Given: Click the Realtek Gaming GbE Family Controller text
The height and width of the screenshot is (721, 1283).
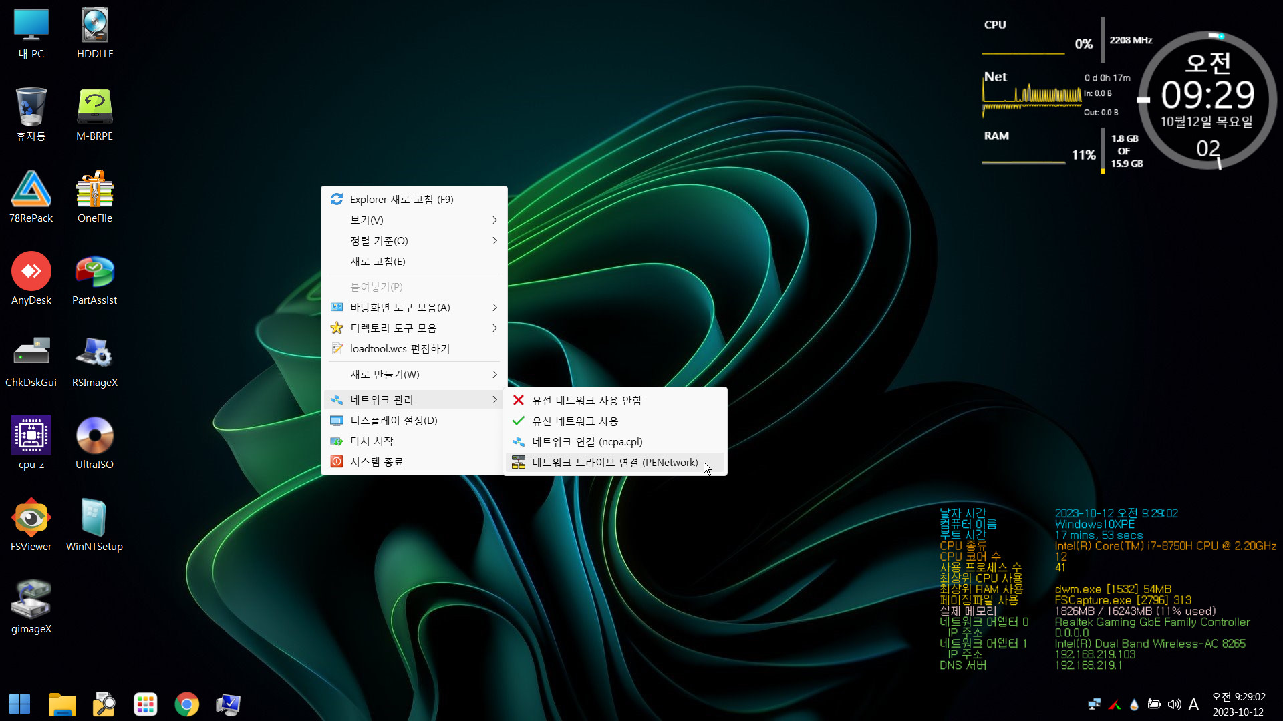Looking at the screenshot, I should [1152, 622].
